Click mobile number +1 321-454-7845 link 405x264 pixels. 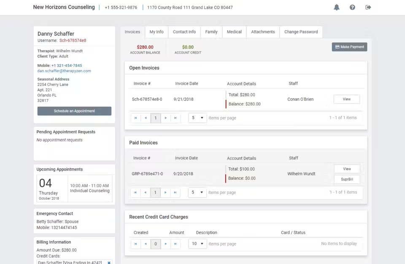click(x=67, y=65)
